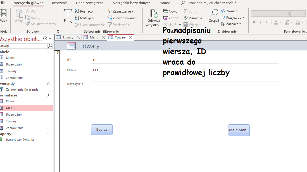Open the Więcej dropdown
The height and width of the screenshot is (172, 307).
pos(192,25)
